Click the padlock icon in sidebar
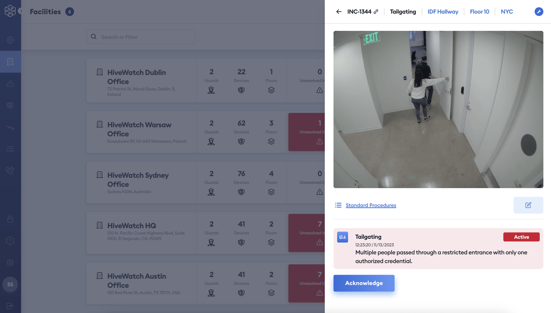551x313 pixels. (x=10, y=219)
